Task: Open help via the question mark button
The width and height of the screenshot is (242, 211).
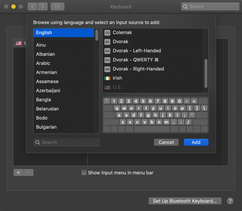Action: click(x=230, y=201)
